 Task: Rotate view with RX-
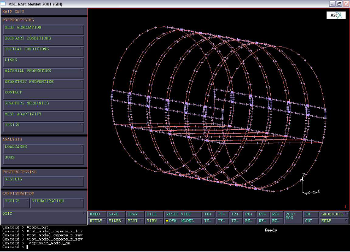coord(249,221)
